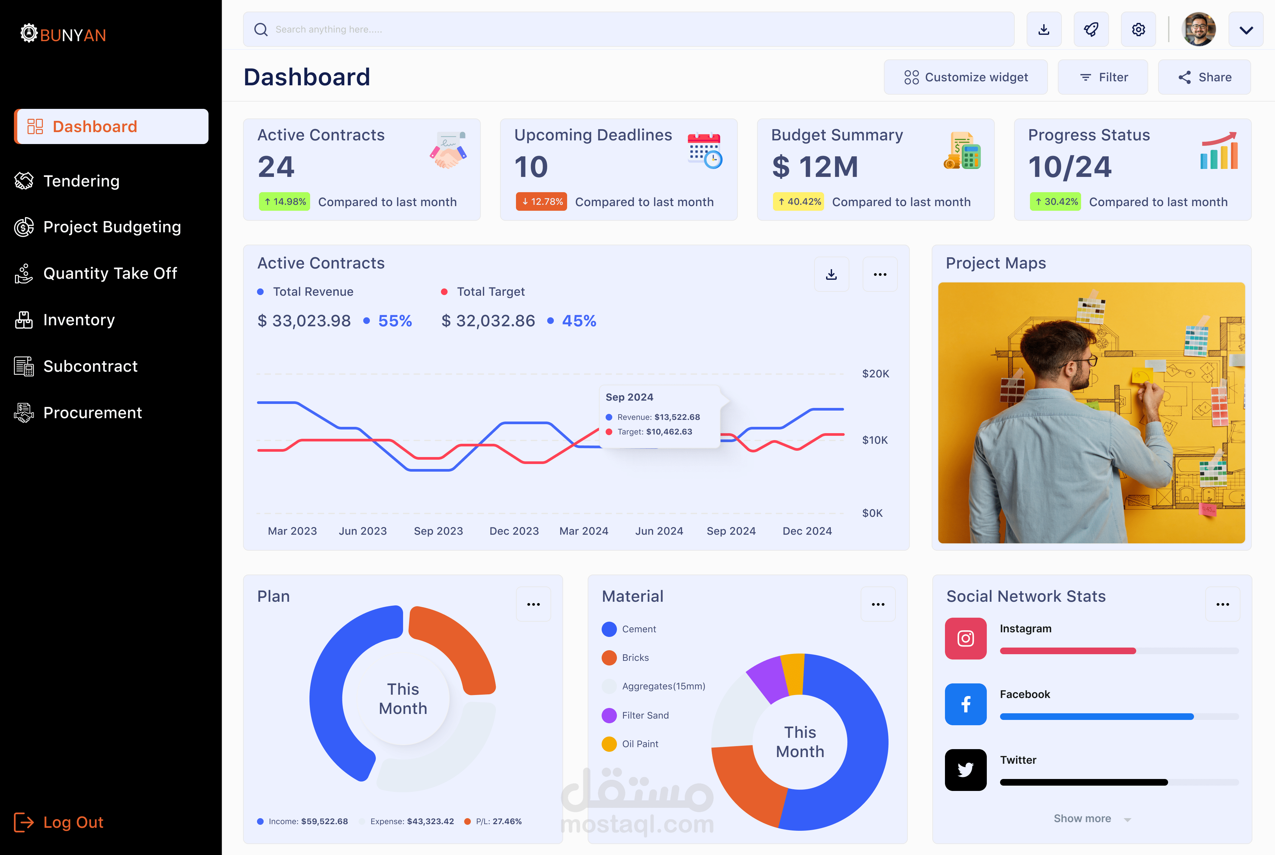Click the Facebook social icon

(965, 703)
